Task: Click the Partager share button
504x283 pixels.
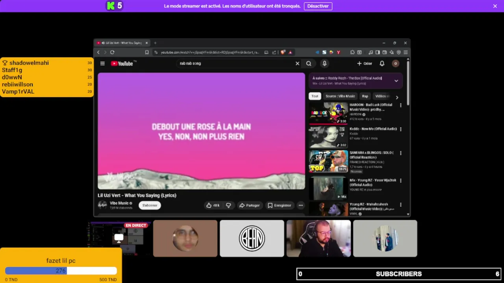Action: tap(250, 205)
